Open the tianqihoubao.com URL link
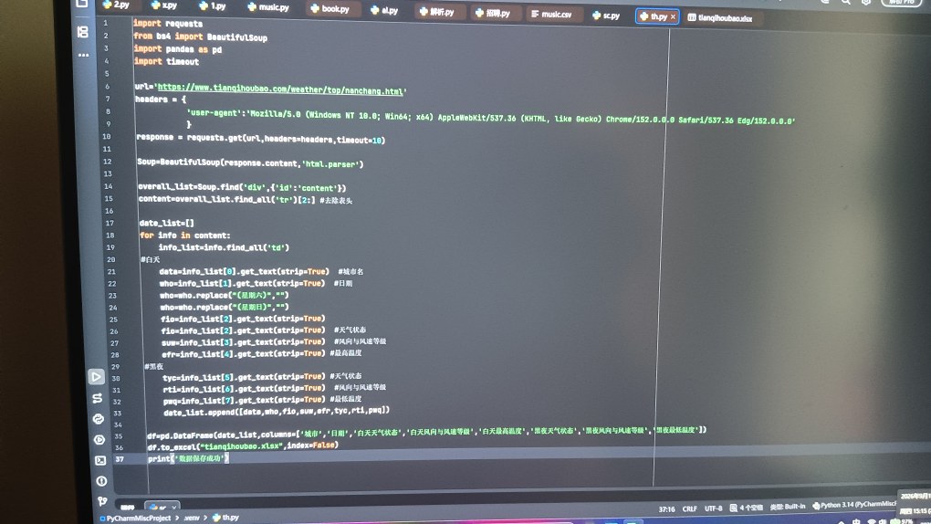 click(x=279, y=89)
